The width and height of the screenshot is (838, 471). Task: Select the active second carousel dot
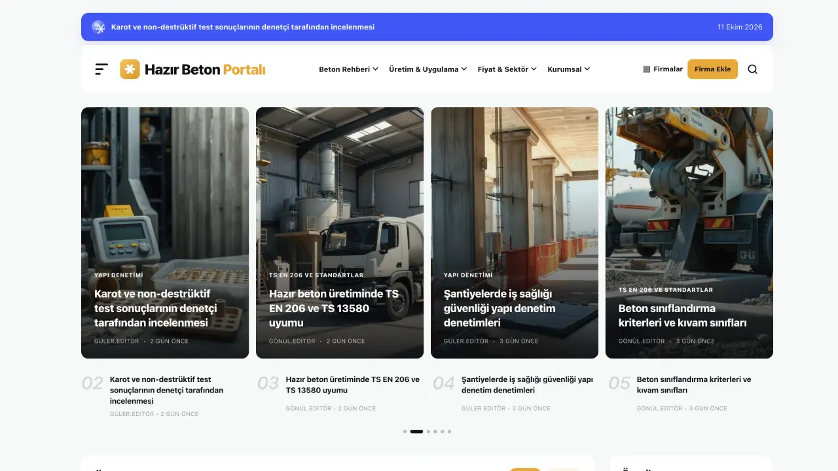416,432
